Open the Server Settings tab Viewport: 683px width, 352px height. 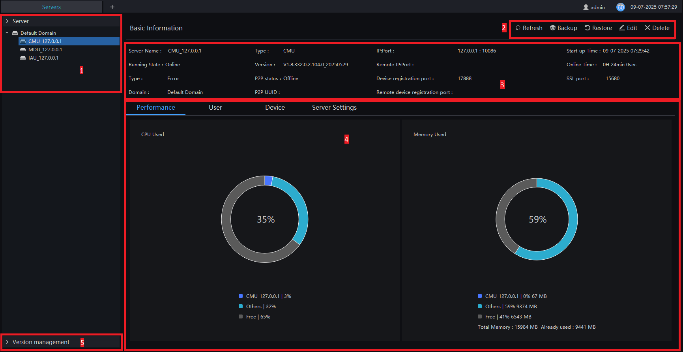334,108
